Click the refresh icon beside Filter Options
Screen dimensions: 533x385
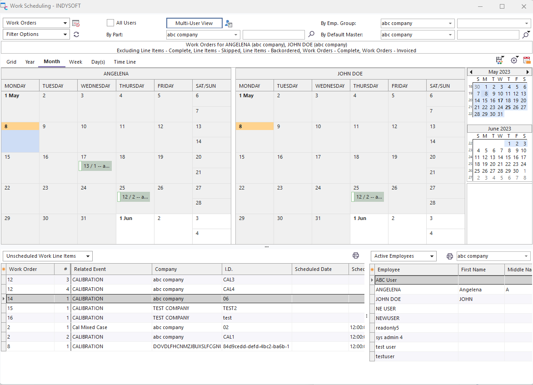pyautogui.click(x=76, y=35)
